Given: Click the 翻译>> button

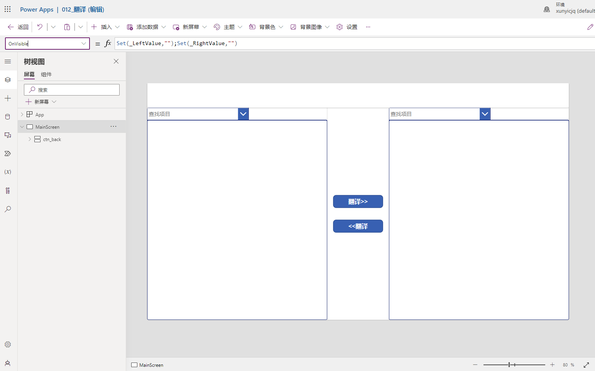Looking at the screenshot, I should [x=358, y=201].
